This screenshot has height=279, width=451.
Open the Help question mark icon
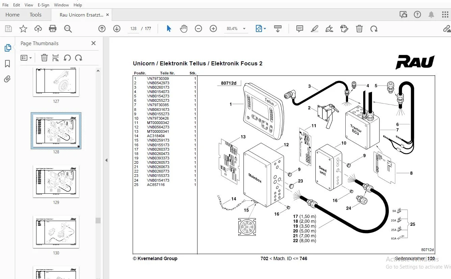coord(418,14)
